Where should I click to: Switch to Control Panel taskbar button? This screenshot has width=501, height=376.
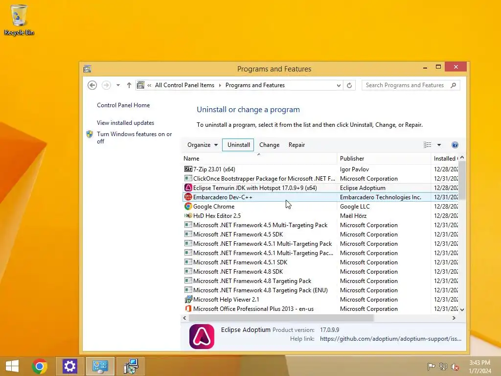tap(100, 366)
